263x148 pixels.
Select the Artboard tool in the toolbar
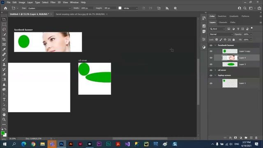pos(4,19)
